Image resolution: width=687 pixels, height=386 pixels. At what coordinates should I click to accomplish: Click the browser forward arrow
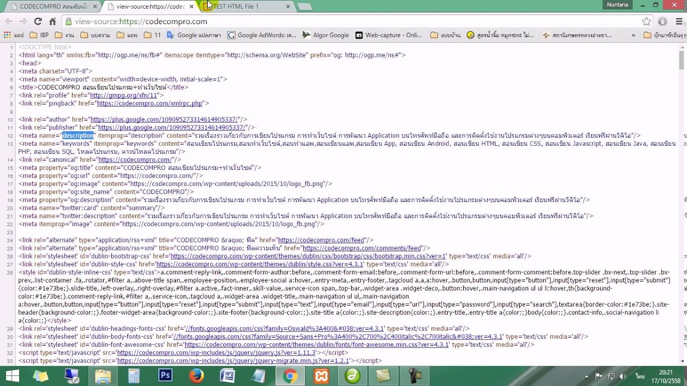pyautogui.click(x=23, y=21)
